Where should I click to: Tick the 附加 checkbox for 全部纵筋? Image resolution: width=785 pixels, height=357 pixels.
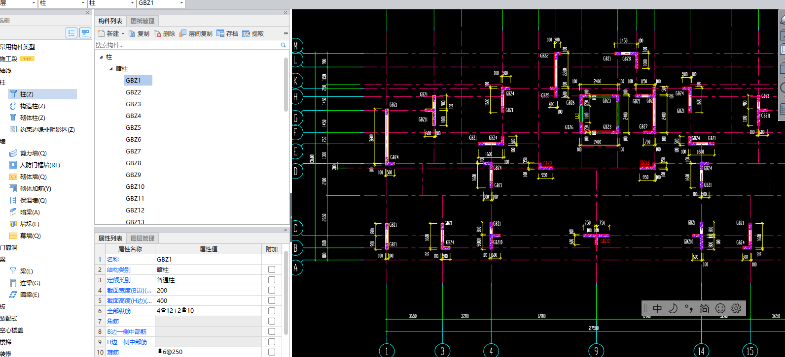[x=272, y=311]
